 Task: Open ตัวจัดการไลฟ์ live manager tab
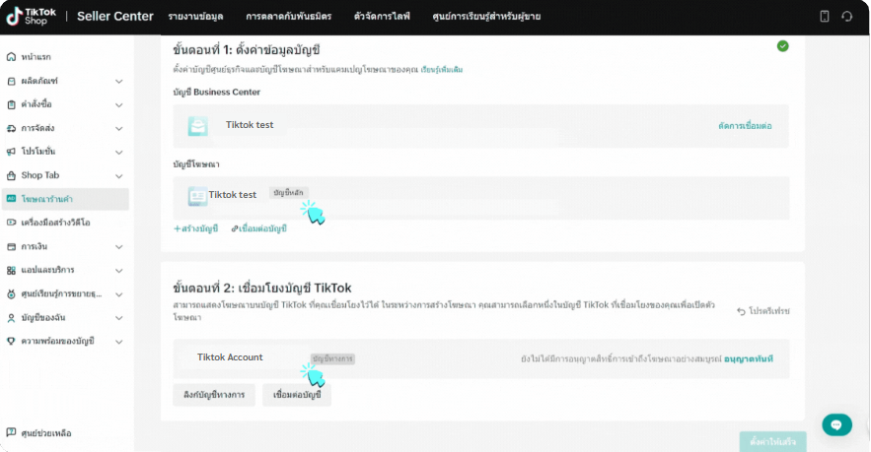tap(384, 17)
